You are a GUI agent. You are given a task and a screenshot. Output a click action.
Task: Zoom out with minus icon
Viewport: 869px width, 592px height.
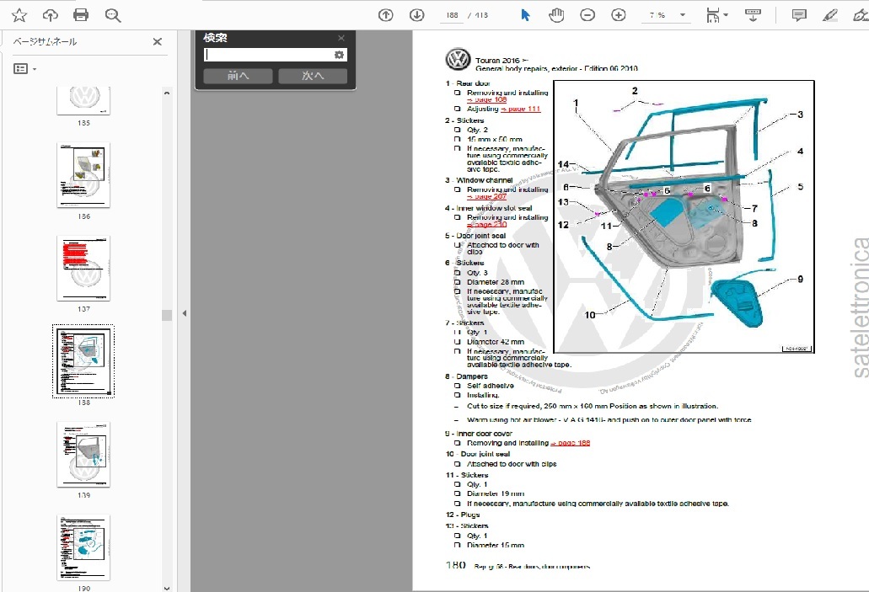point(587,15)
